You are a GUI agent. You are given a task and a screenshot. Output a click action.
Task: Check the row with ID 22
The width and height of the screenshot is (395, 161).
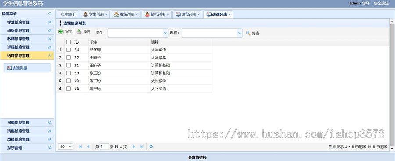coord(68,58)
